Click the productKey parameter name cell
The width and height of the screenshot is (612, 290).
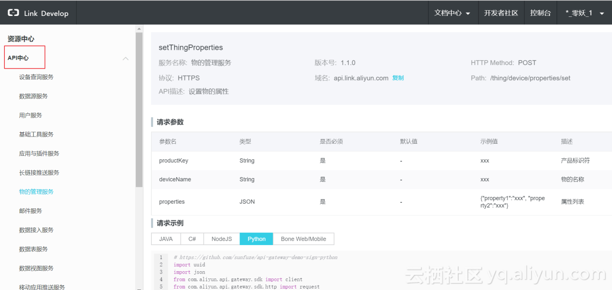173,161
